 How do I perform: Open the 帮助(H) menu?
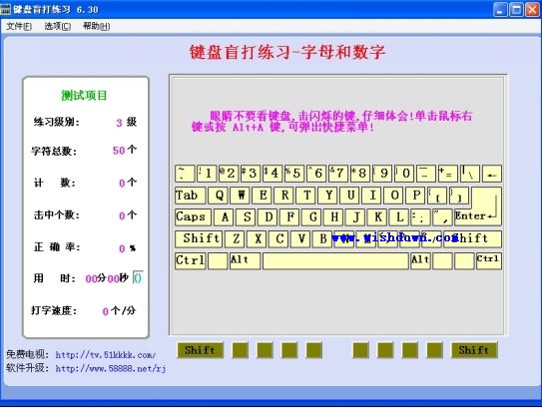tap(97, 26)
